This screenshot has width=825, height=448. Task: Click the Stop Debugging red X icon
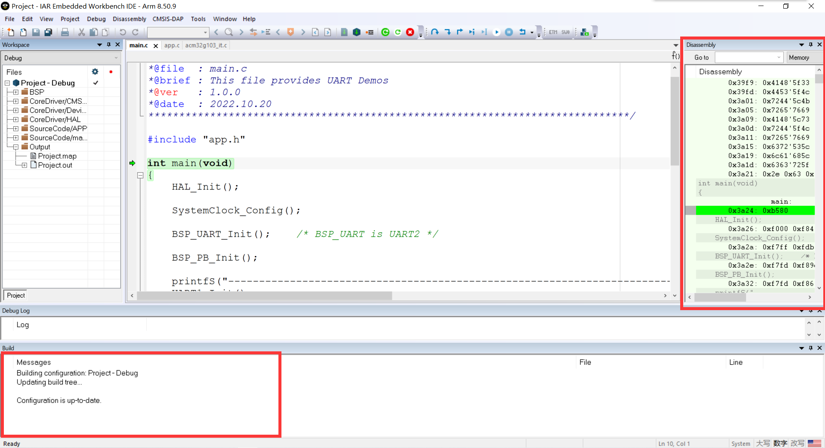(410, 32)
